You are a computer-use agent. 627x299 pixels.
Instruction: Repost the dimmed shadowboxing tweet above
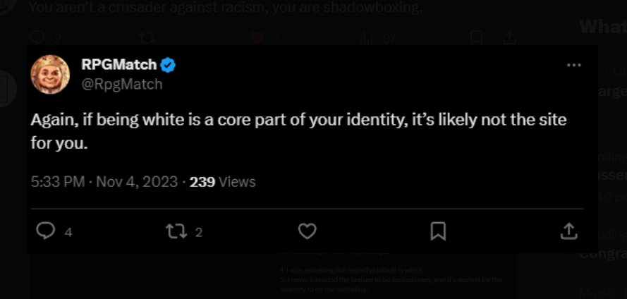(x=147, y=38)
